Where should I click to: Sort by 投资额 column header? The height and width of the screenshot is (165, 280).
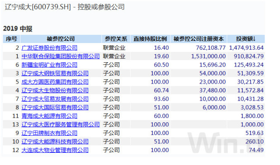coord(246,39)
